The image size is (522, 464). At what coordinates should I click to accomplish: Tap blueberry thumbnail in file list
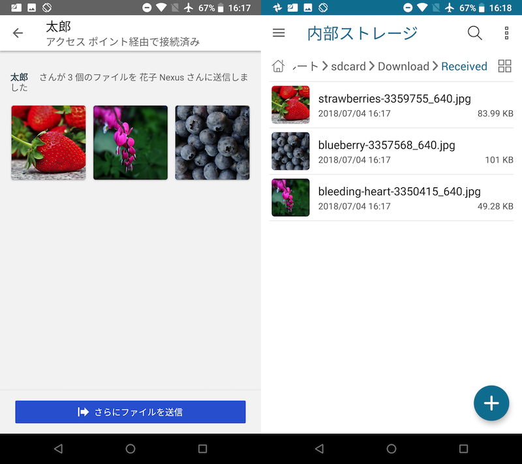(x=290, y=151)
